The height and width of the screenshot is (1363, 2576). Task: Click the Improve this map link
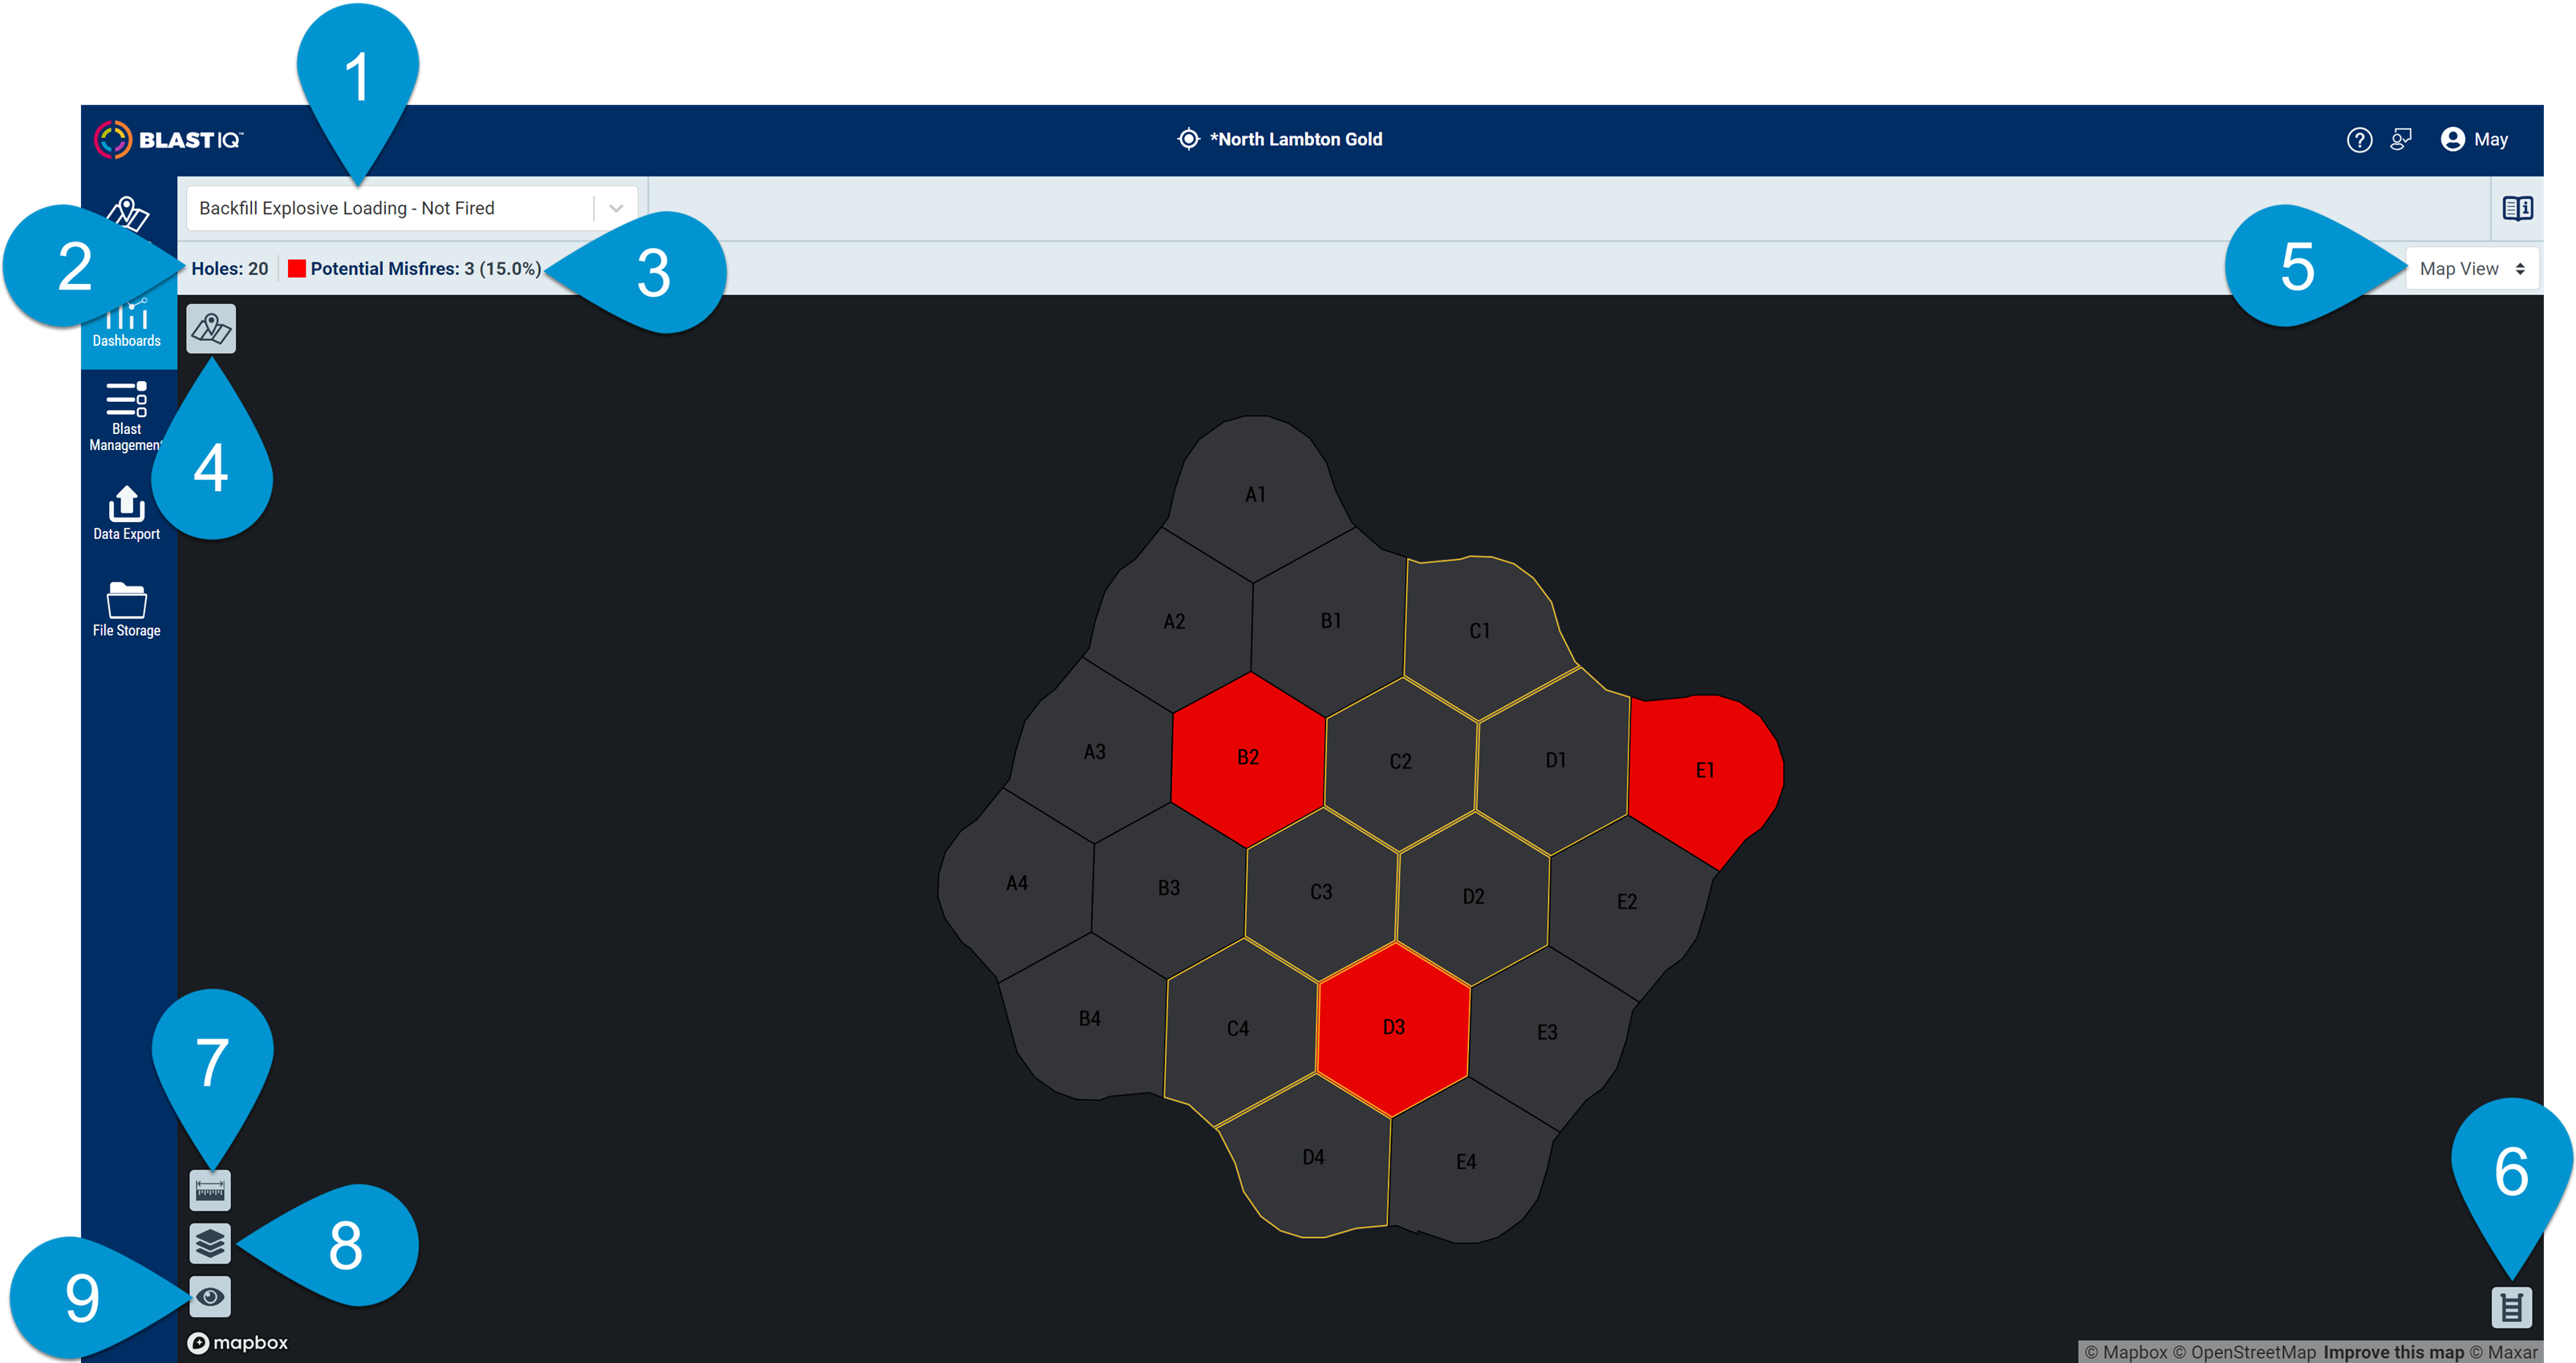(2394, 1352)
